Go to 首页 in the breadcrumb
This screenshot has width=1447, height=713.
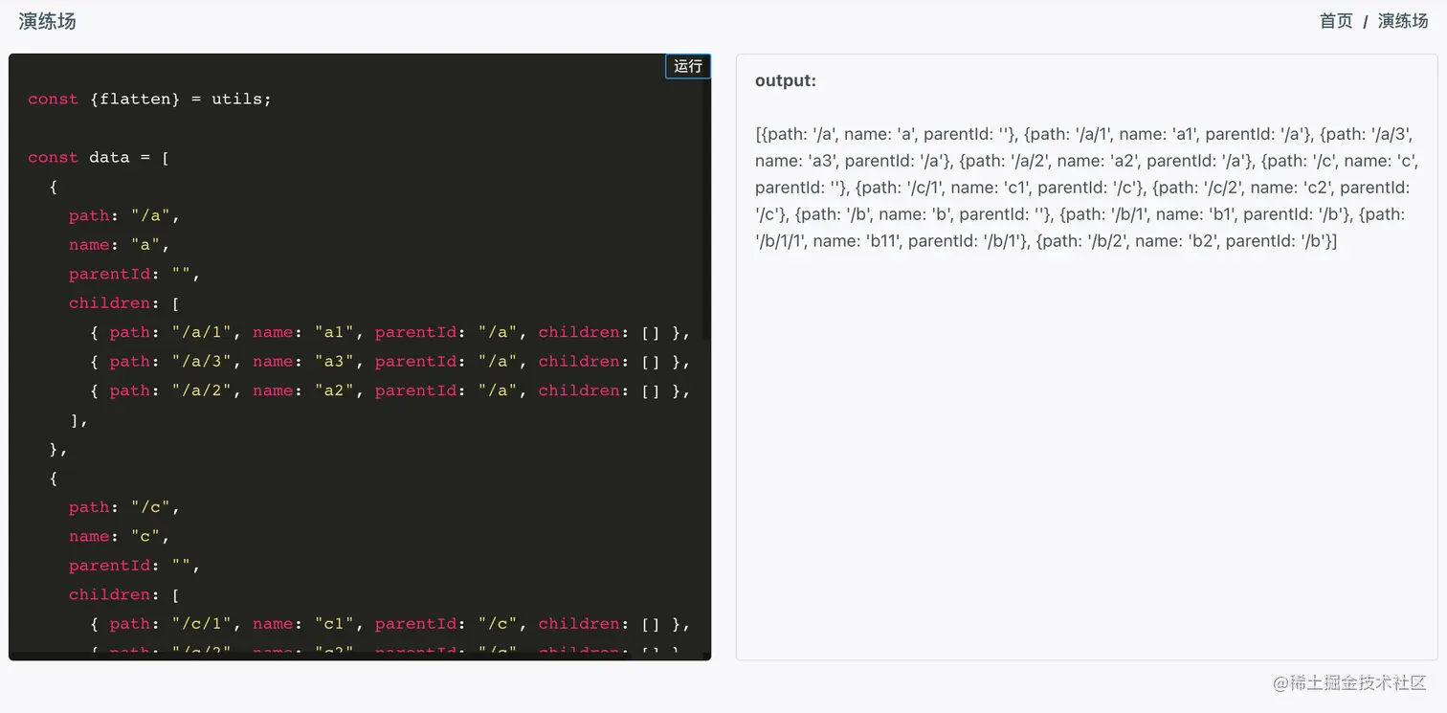(1336, 21)
